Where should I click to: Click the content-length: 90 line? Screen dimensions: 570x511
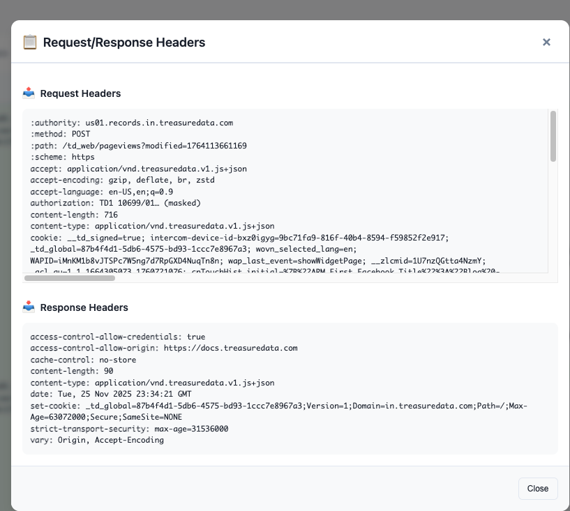(x=72, y=371)
